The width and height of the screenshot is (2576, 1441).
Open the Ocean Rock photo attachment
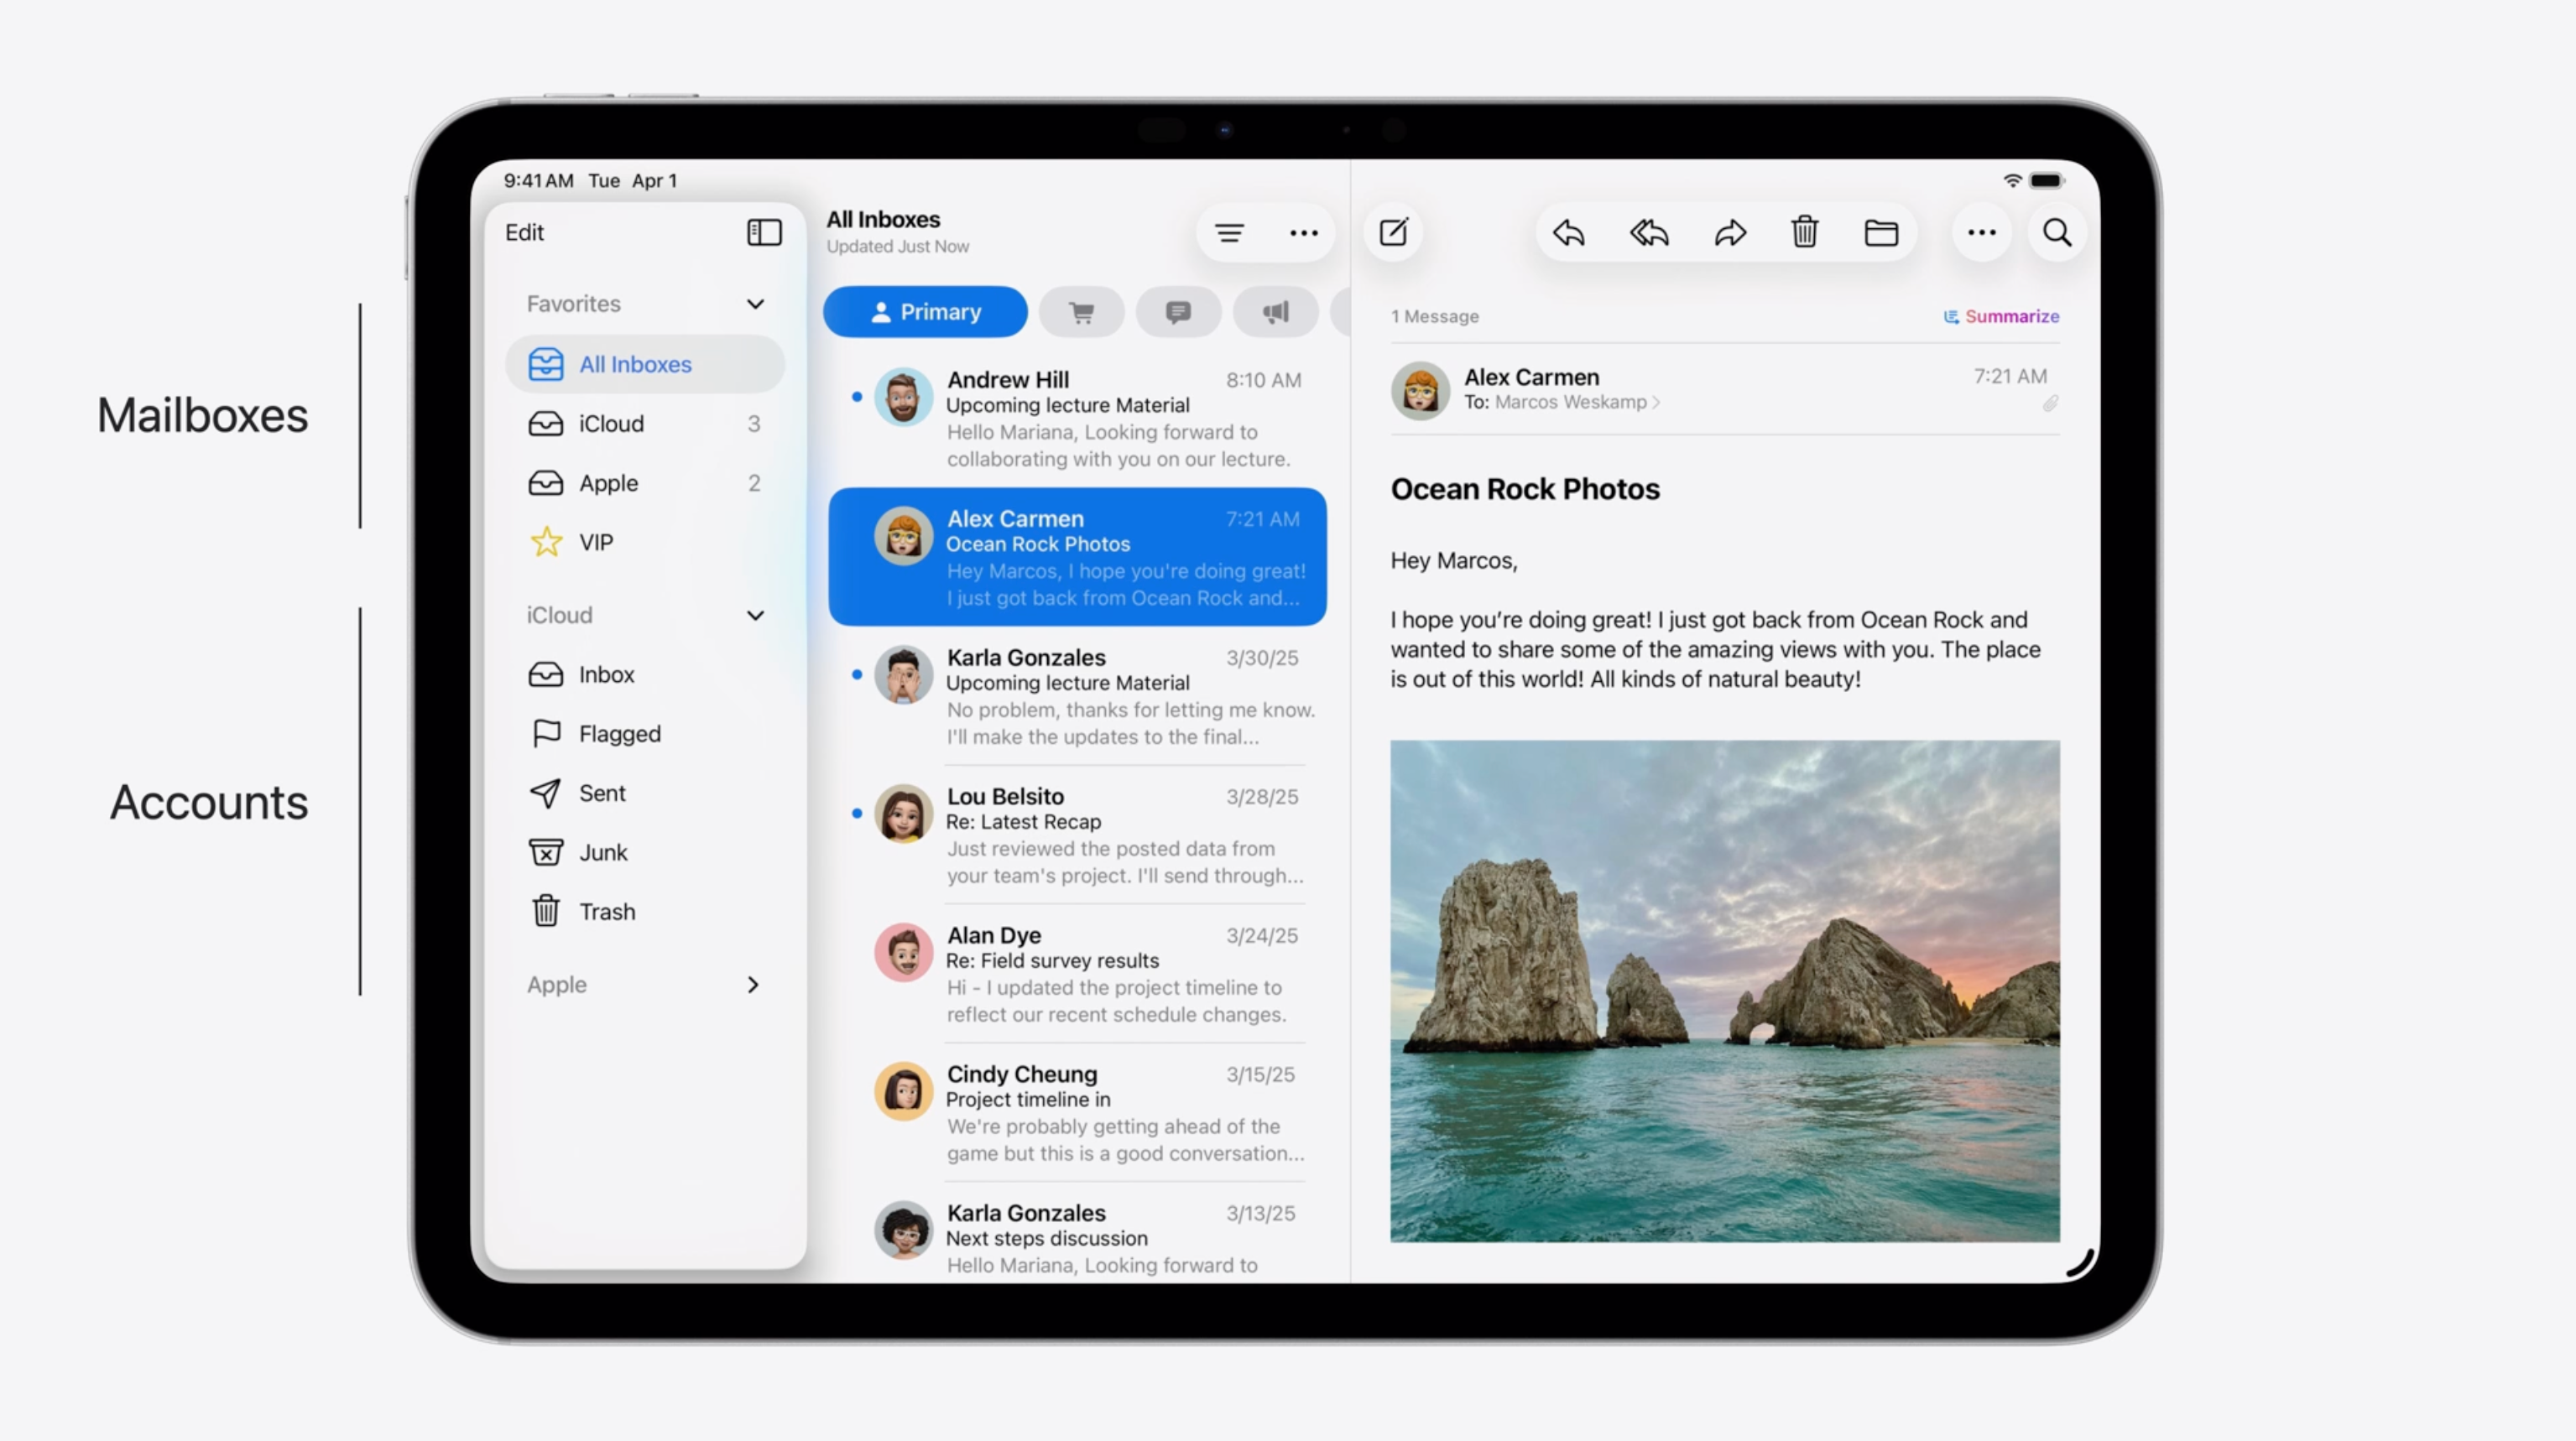1724,991
